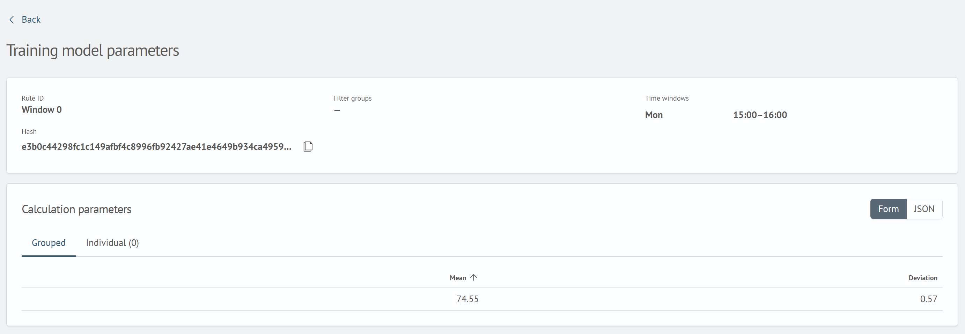Click the Filter groups dash value
Image resolution: width=965 pixels, height=334 pixels.
(337, 110)
